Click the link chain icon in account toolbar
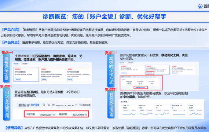Image resolution: width=209 pixels, height=132 pixels. [48, 105]
